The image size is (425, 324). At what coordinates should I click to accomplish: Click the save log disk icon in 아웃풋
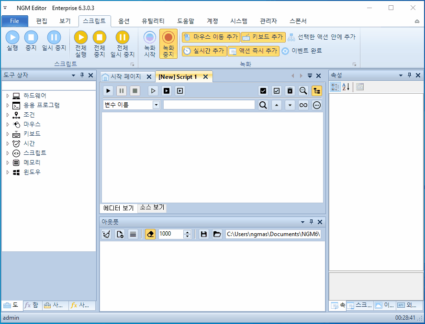point(204,234)
